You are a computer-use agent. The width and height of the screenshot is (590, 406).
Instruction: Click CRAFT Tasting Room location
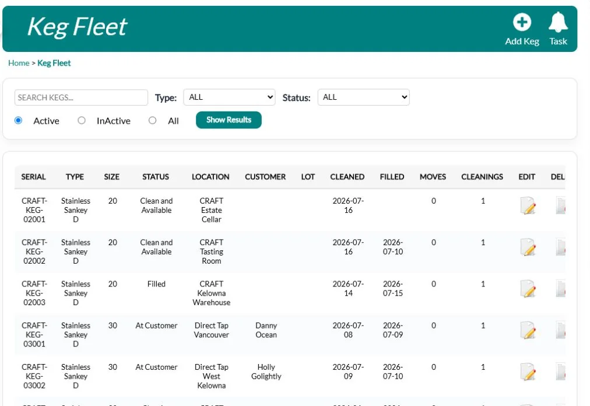(x=212, y=251)
